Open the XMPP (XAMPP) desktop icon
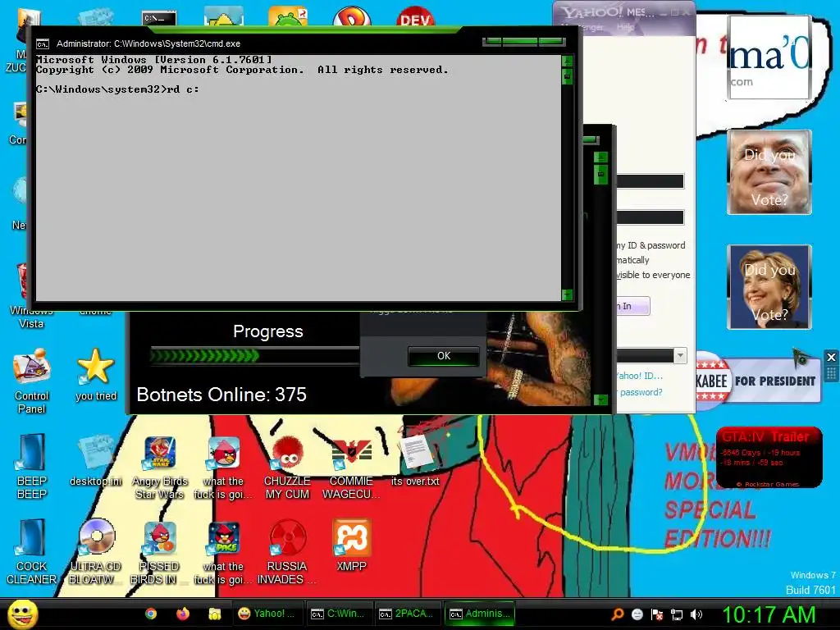This screenshot has height=630, width=840. 351,546
